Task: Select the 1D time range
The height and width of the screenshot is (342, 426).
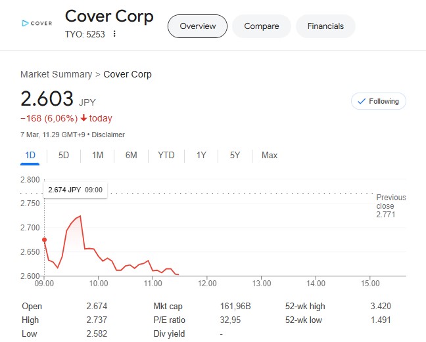Action: 30,156
